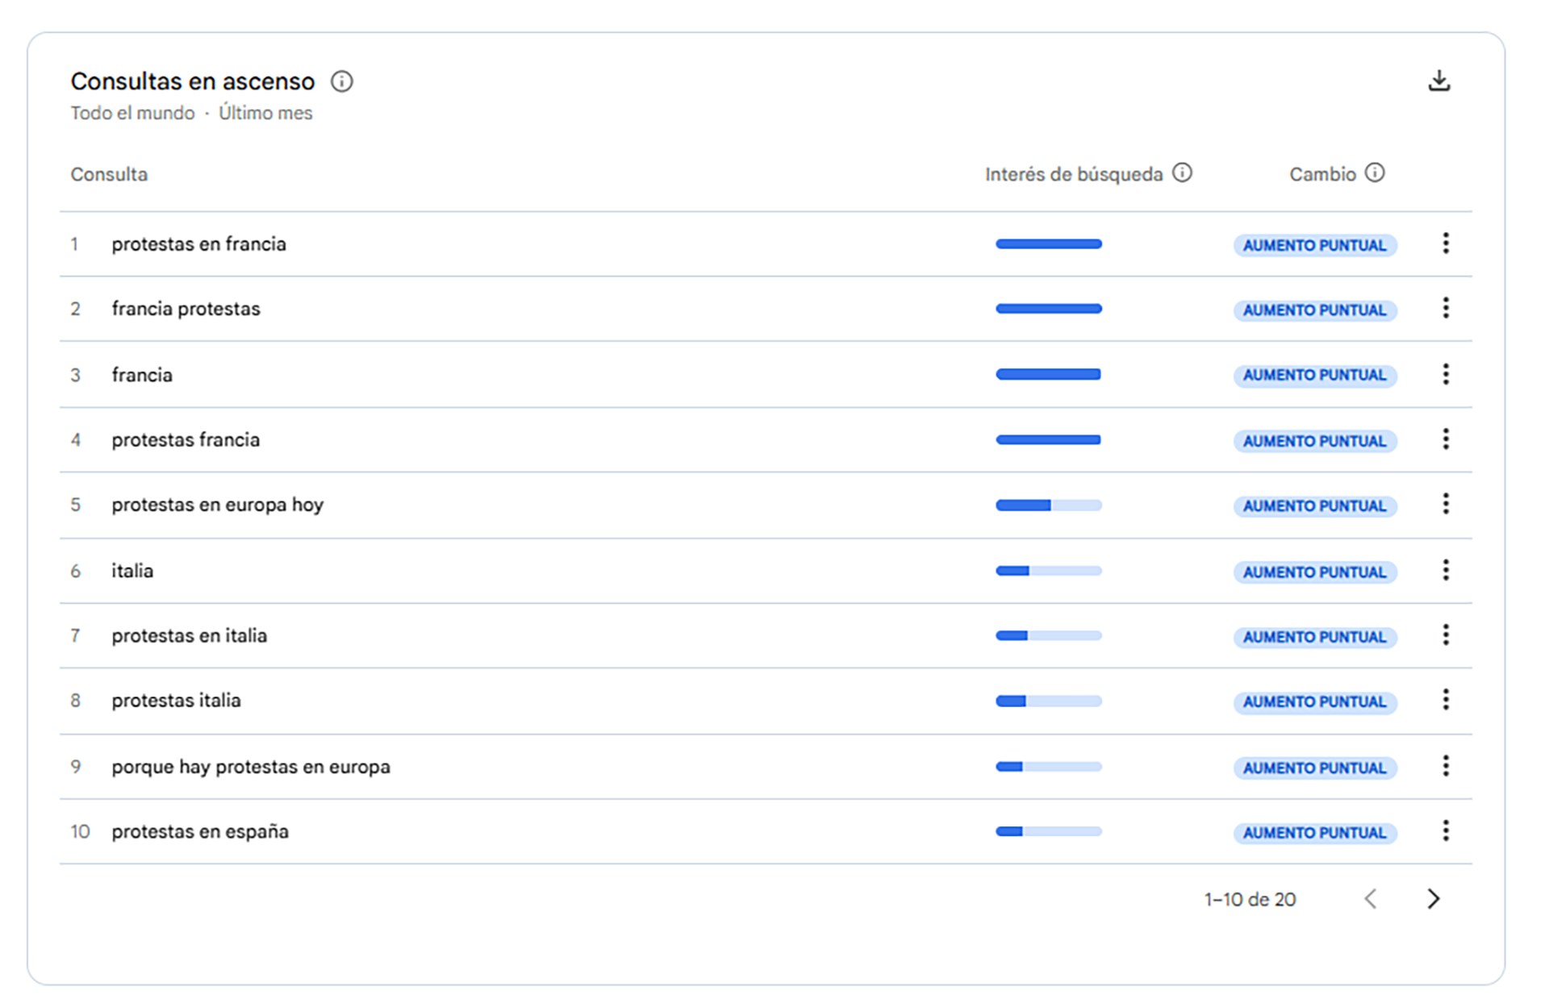
Task: Open three-dot menu for row 3, francia
Action: pyautogui.click(x=1445, y=374)
